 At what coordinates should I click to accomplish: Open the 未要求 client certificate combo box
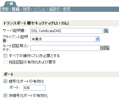pyautogui.click(x=65, y=39)
